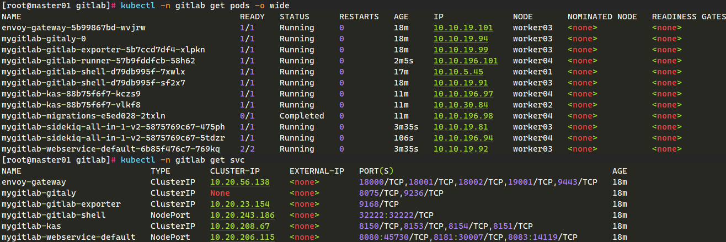Image resolution: width=726 pixels, height=242 pixels.
Task: Click the mygitlab-gitaly service name
Action: 39,193
